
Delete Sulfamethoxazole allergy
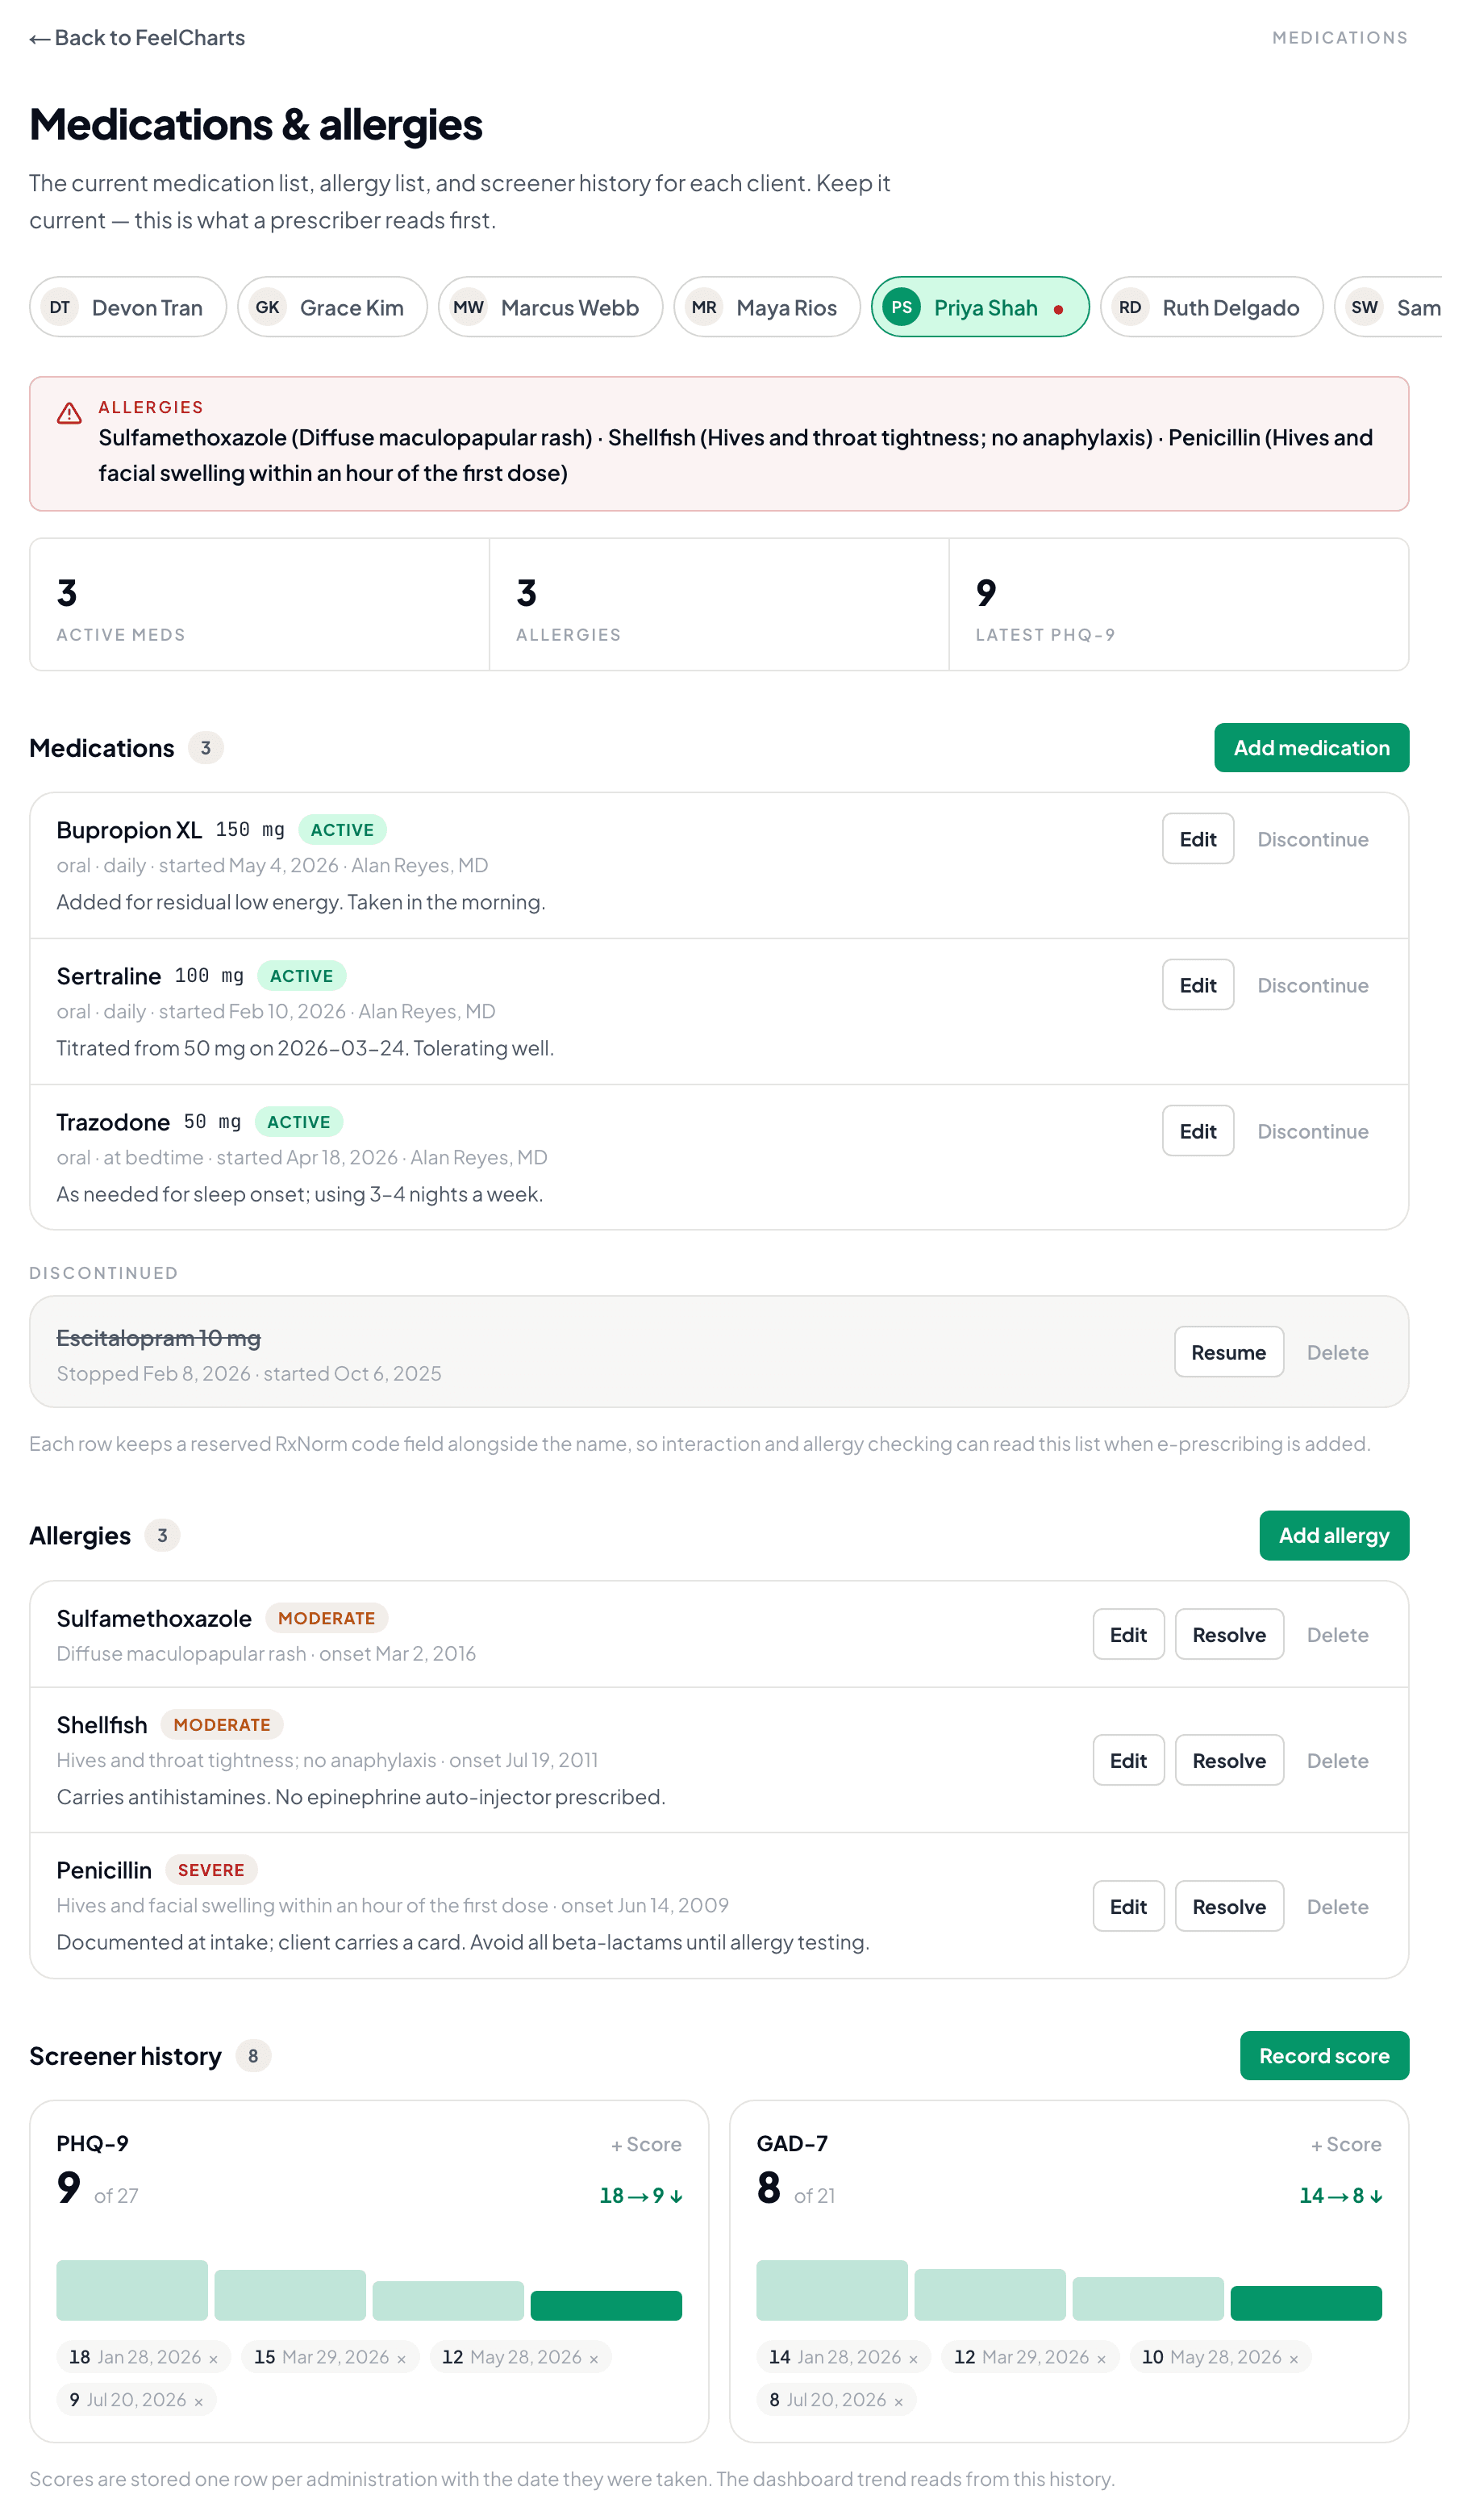point(1337,1634)
